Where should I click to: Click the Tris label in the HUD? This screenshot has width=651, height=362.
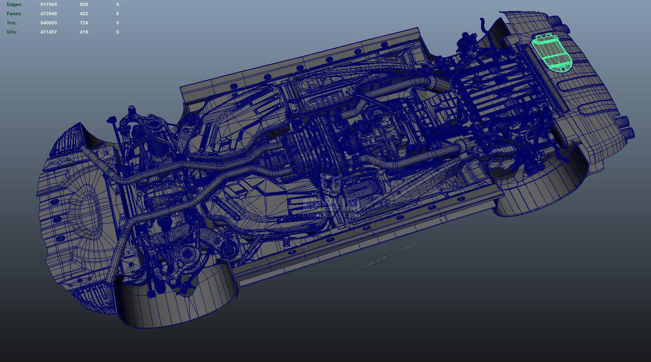point(12,23)
